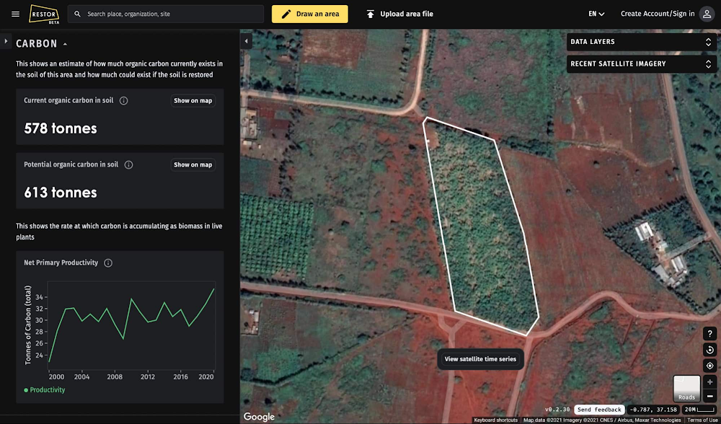Click the reset map rotation button

(709, 350)
